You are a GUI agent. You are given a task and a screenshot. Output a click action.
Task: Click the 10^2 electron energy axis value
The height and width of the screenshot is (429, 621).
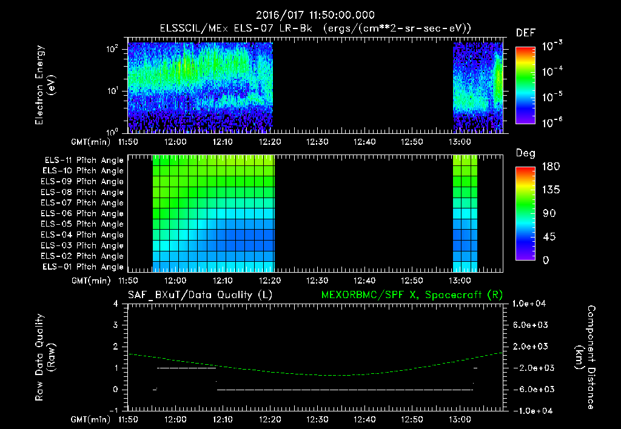click(x=112, y=50)
